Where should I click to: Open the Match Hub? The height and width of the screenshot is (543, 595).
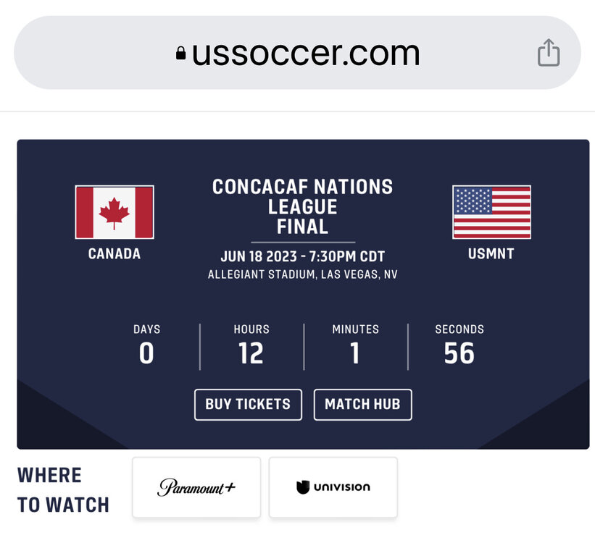click(x=362, y=404)
